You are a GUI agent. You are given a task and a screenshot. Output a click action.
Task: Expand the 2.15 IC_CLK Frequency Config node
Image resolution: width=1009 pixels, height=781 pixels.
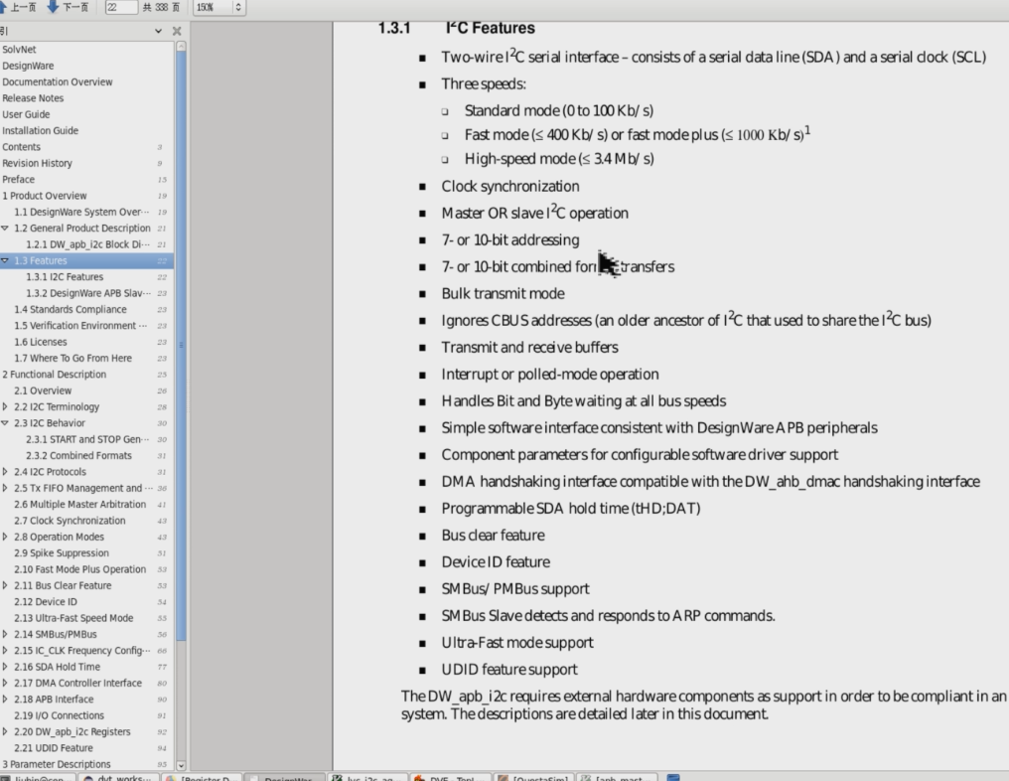[5, 650]
